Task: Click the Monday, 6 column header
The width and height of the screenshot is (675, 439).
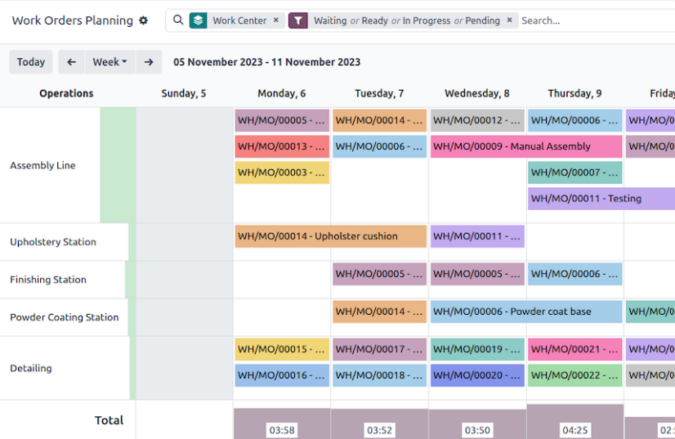Action: pos(282,93)
